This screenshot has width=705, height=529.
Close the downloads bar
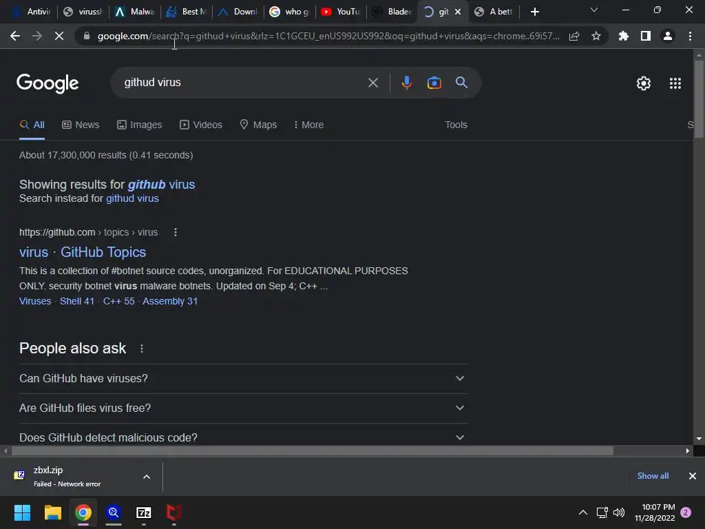tap(693, 476)
